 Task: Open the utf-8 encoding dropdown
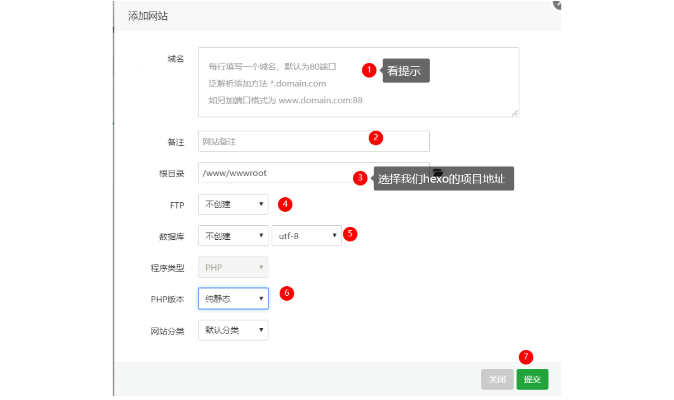tap(307, 236)
